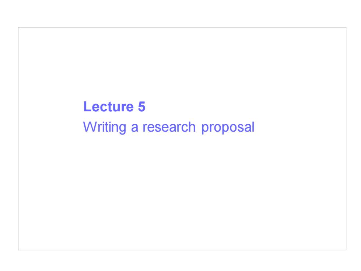Click empty slide area below the subtitle
This screenshot has height=271, width=361.
[182, 191]
